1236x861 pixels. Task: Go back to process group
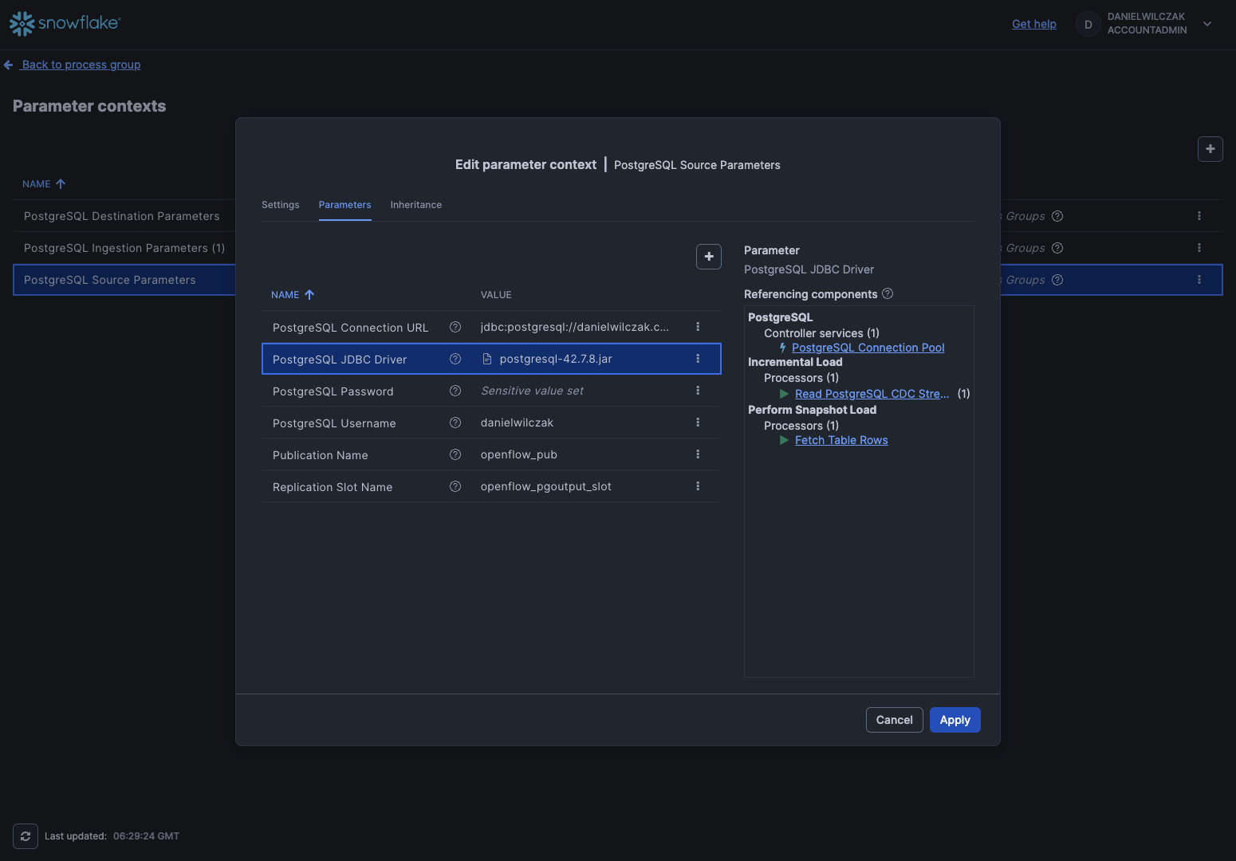(x=81, y=65)
